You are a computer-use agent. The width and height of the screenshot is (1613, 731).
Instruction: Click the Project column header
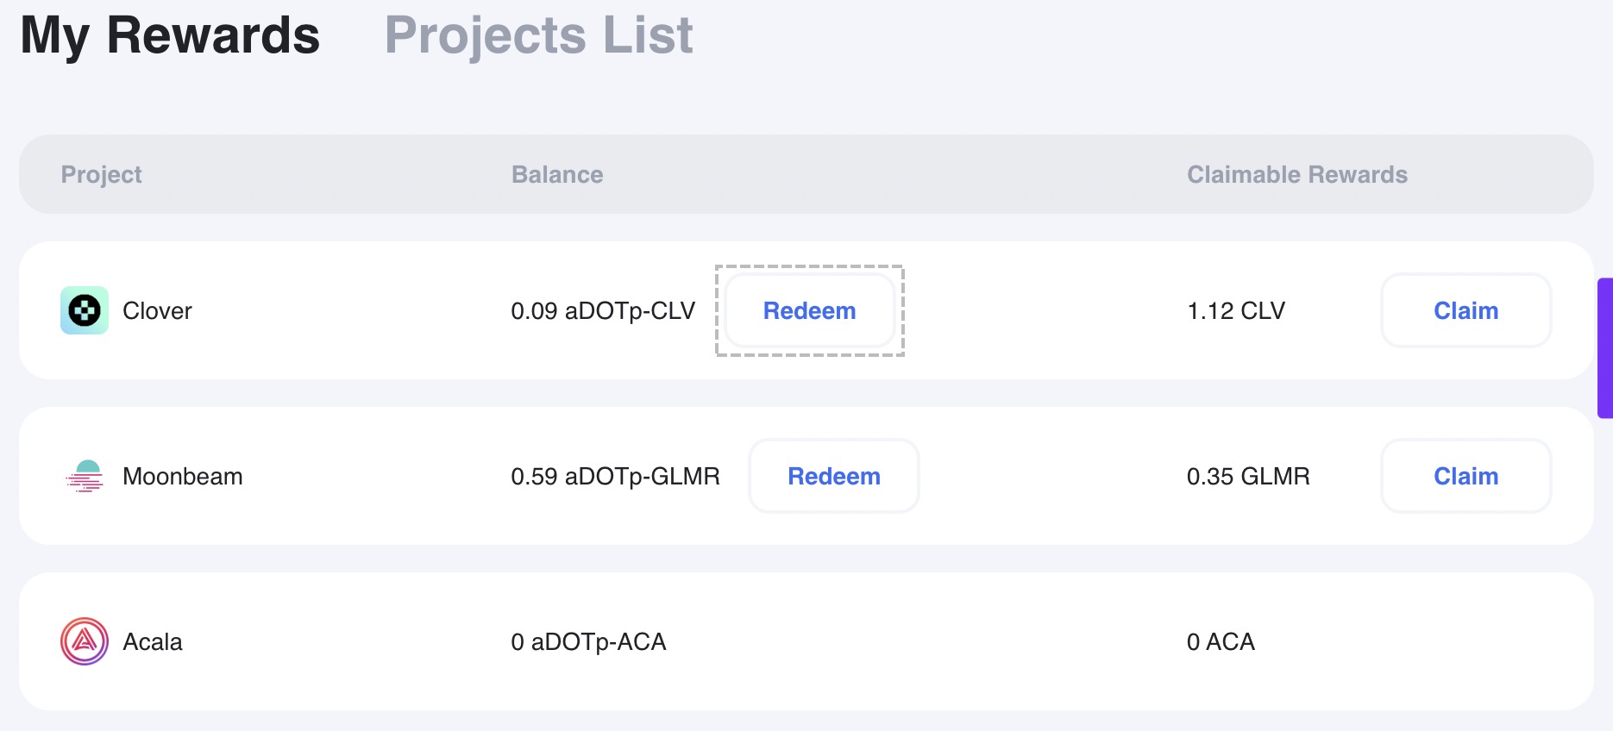tap(101, 174)
